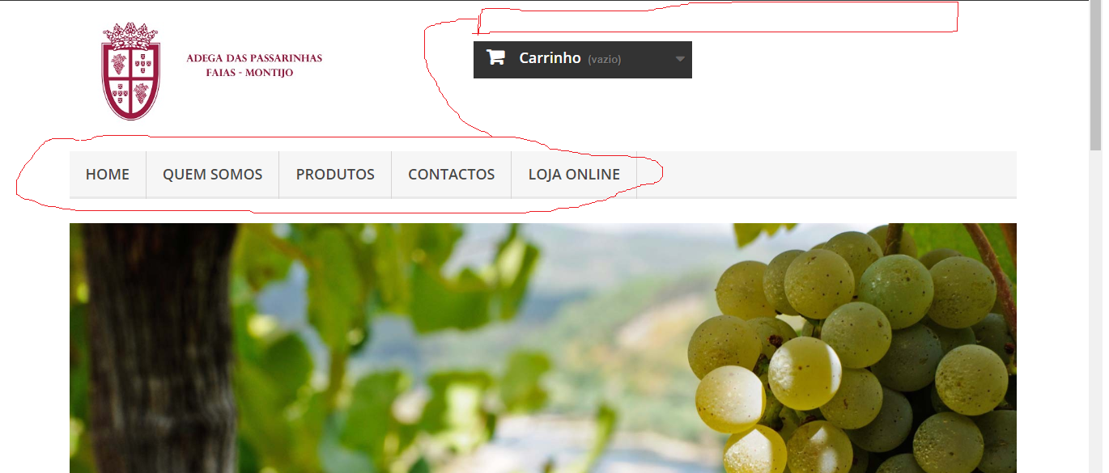Click the (vazio) cart status text

(x=605, y=59)
